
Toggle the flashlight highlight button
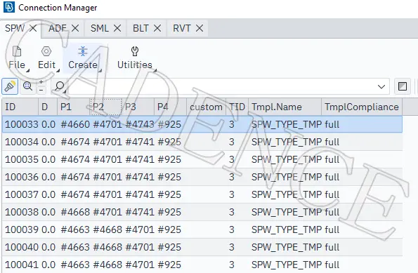point(10,86)
